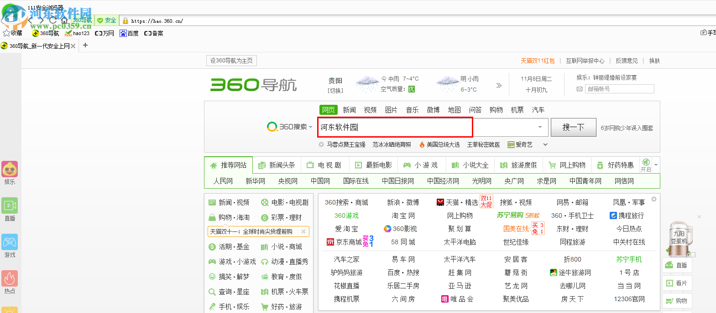Toggle the 开启 speaker switch

646,165
